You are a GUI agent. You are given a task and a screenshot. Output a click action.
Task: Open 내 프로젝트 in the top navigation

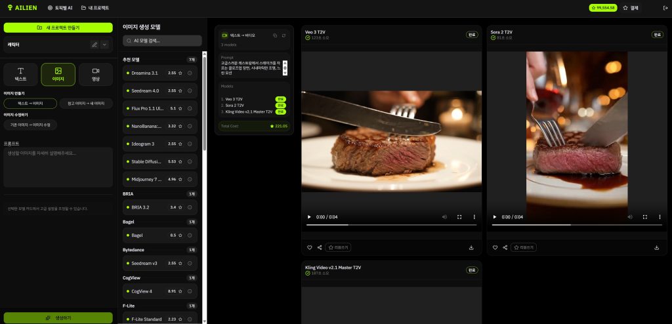pyautogui.click(x=95, y=8)
